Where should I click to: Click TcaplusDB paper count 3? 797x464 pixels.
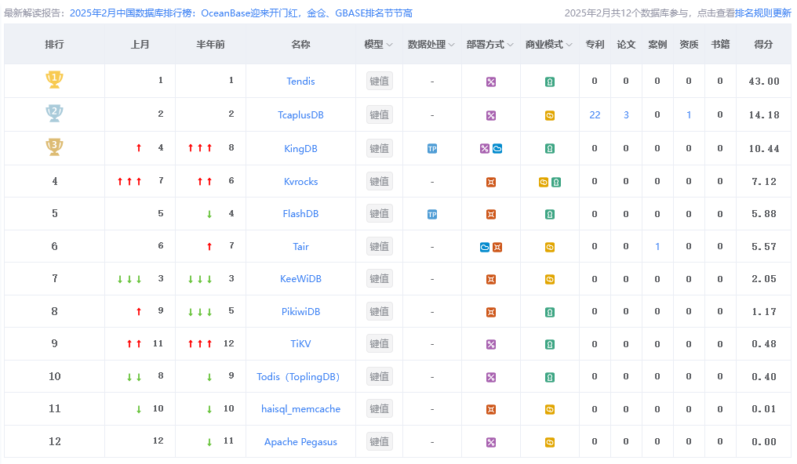pos(626,115)
